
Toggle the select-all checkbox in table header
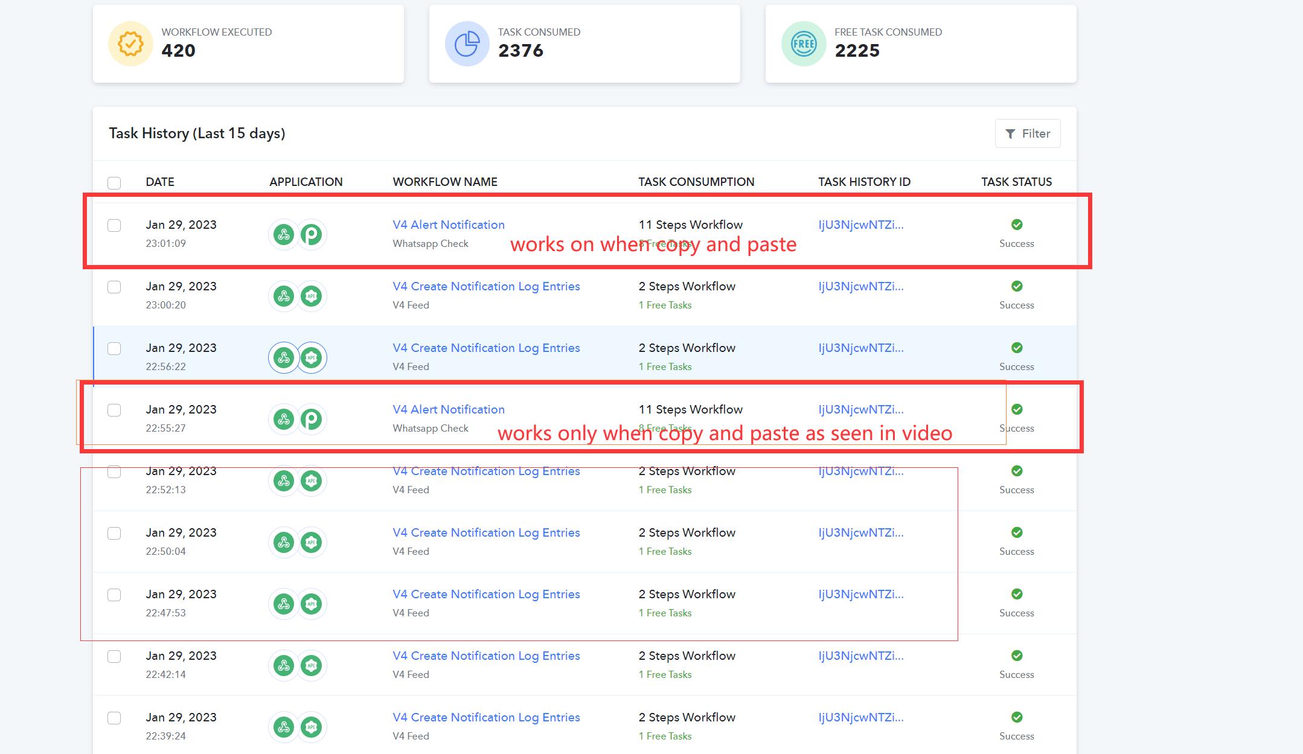coord(114,183)
